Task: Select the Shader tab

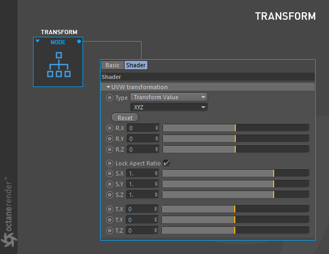Action: click(136, 65)
